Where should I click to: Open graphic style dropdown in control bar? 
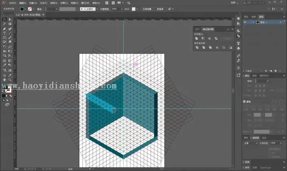coord(137,9)
